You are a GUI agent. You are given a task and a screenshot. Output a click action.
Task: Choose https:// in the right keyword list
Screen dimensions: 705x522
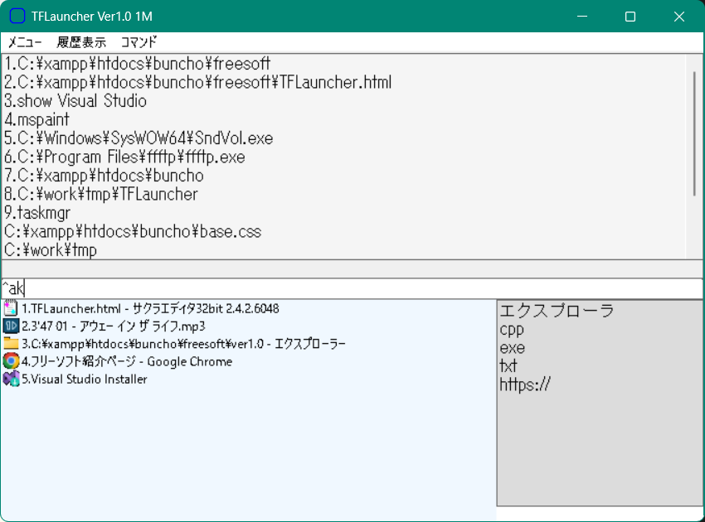tap(525, 384)
